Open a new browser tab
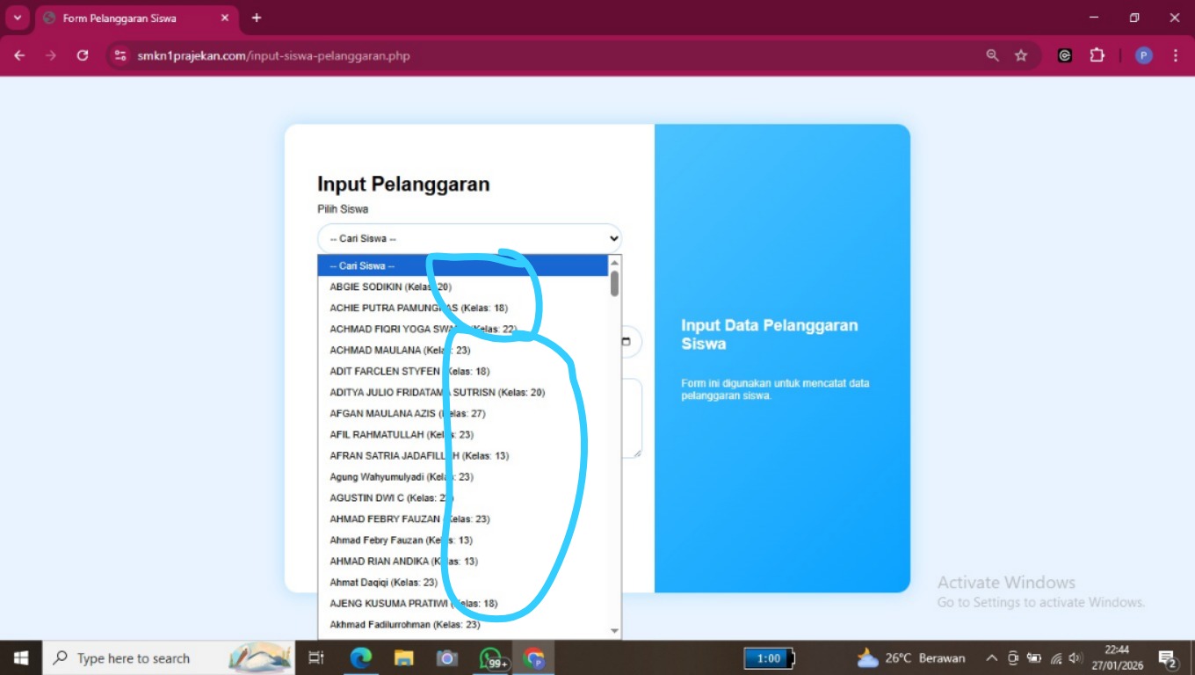Screen dimensions: 1195x675 point(257,18)
